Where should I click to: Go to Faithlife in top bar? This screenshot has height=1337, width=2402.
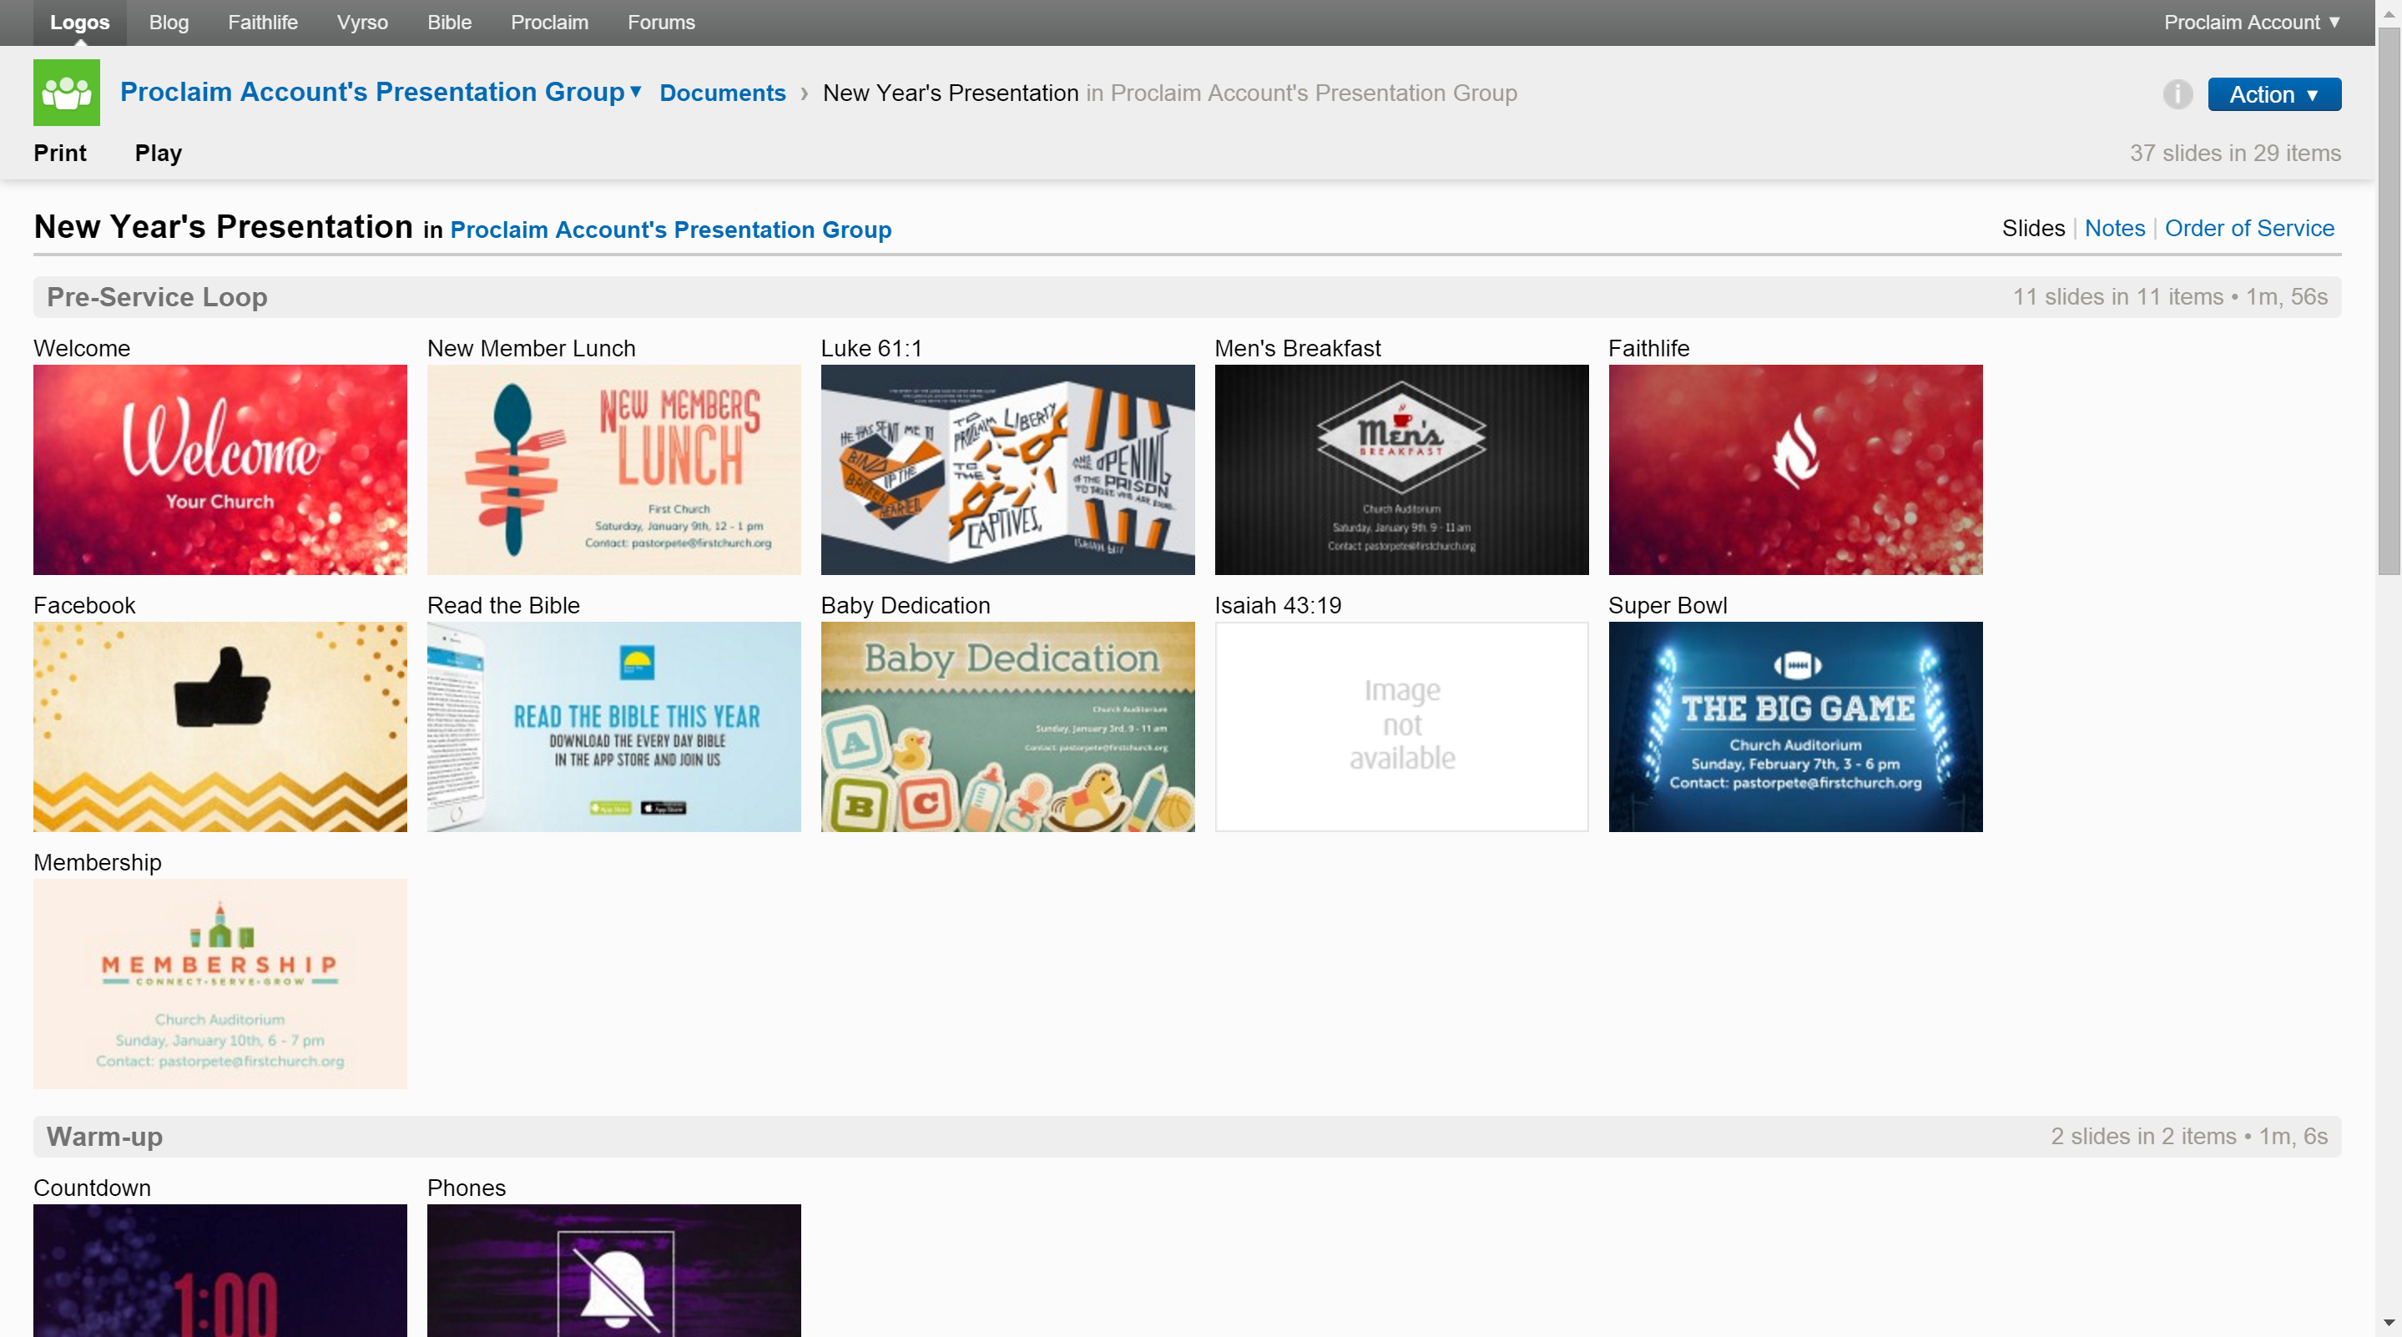[263, 23]
